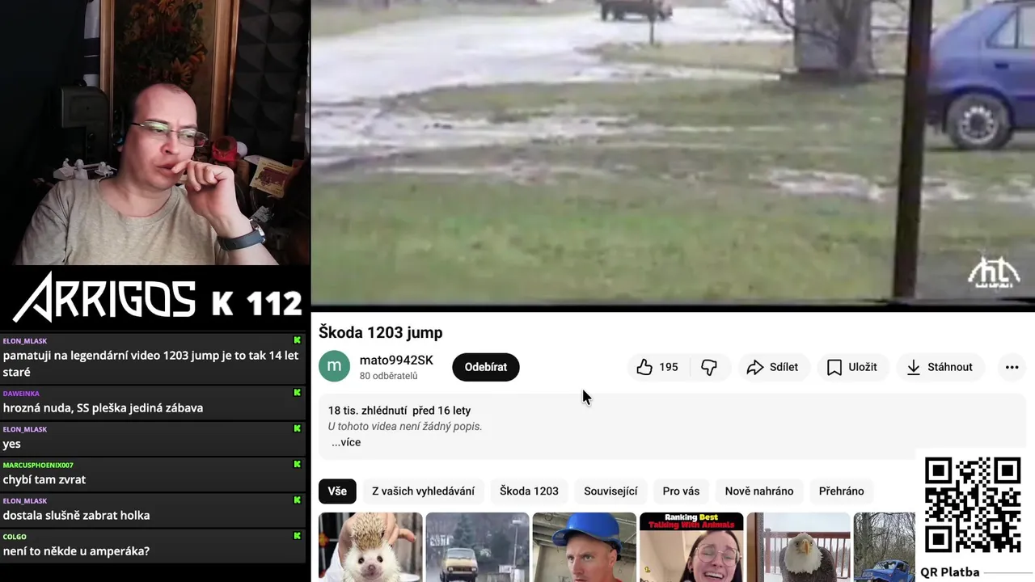
Task: Open the yellow van video thumbnail
Action: click(x=477, y=547)
